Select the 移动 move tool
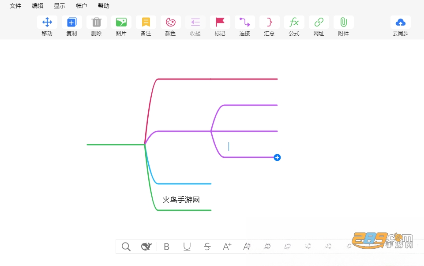Screen dimensions: 424x266 pos(47,22)
